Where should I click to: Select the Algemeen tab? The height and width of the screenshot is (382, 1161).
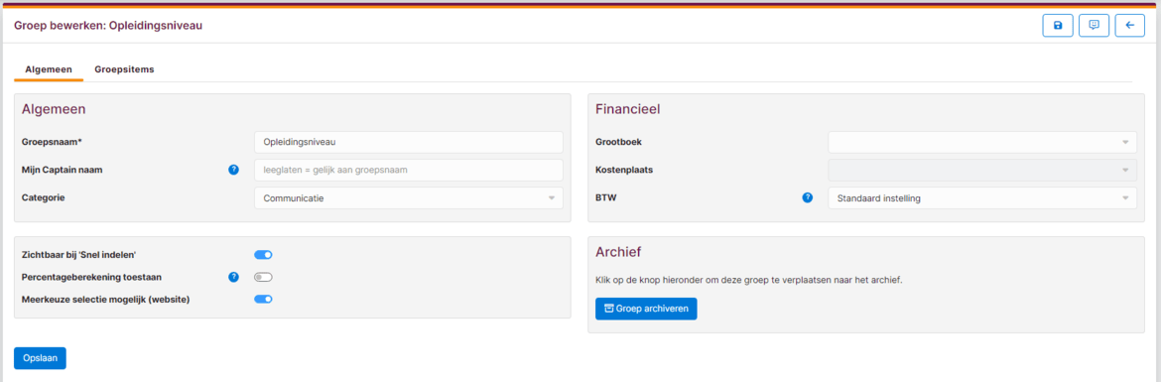49,68
